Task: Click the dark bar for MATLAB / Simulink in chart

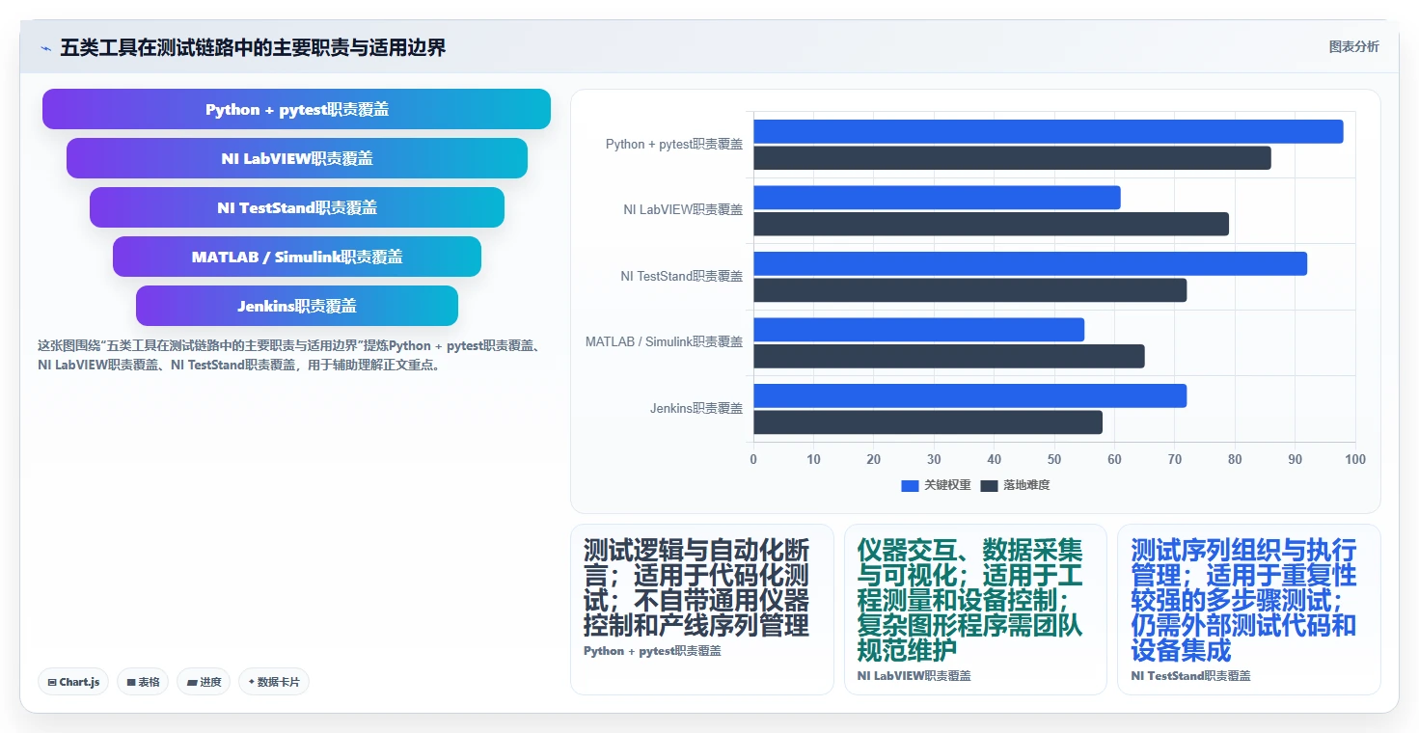Action: tap(948, 356)
